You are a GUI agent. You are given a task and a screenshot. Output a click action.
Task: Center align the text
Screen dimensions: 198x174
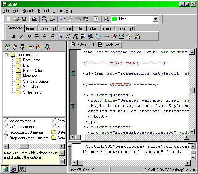click(x=44, y=36)
